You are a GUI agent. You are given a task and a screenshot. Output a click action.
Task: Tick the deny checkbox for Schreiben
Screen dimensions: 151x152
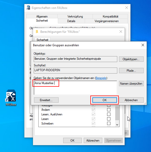(109, 123)
